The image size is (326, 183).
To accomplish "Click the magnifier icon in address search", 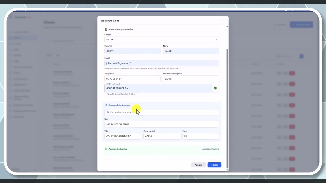I will 108,112.
